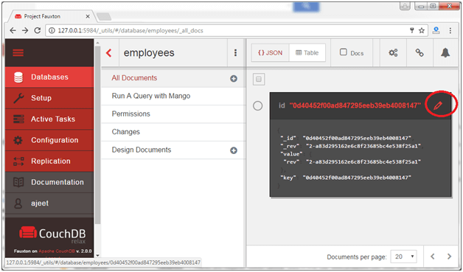Toggle the select-all documents checkbox
463x272 pixels.
(259, 79)
